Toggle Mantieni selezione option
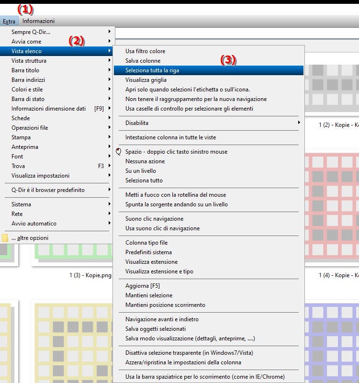Viewport: 359px width, 383px height. coord(209,295)
